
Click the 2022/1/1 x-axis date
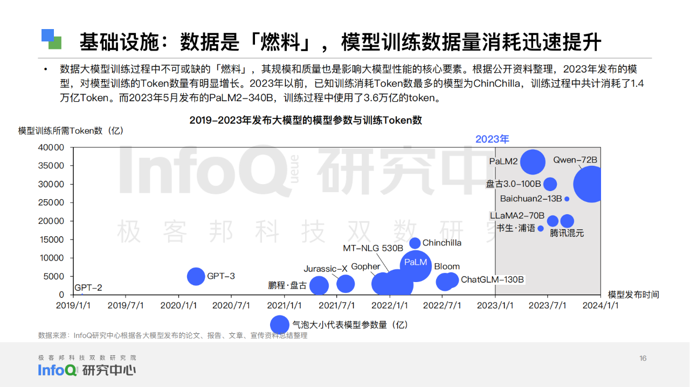coord(390,306)
